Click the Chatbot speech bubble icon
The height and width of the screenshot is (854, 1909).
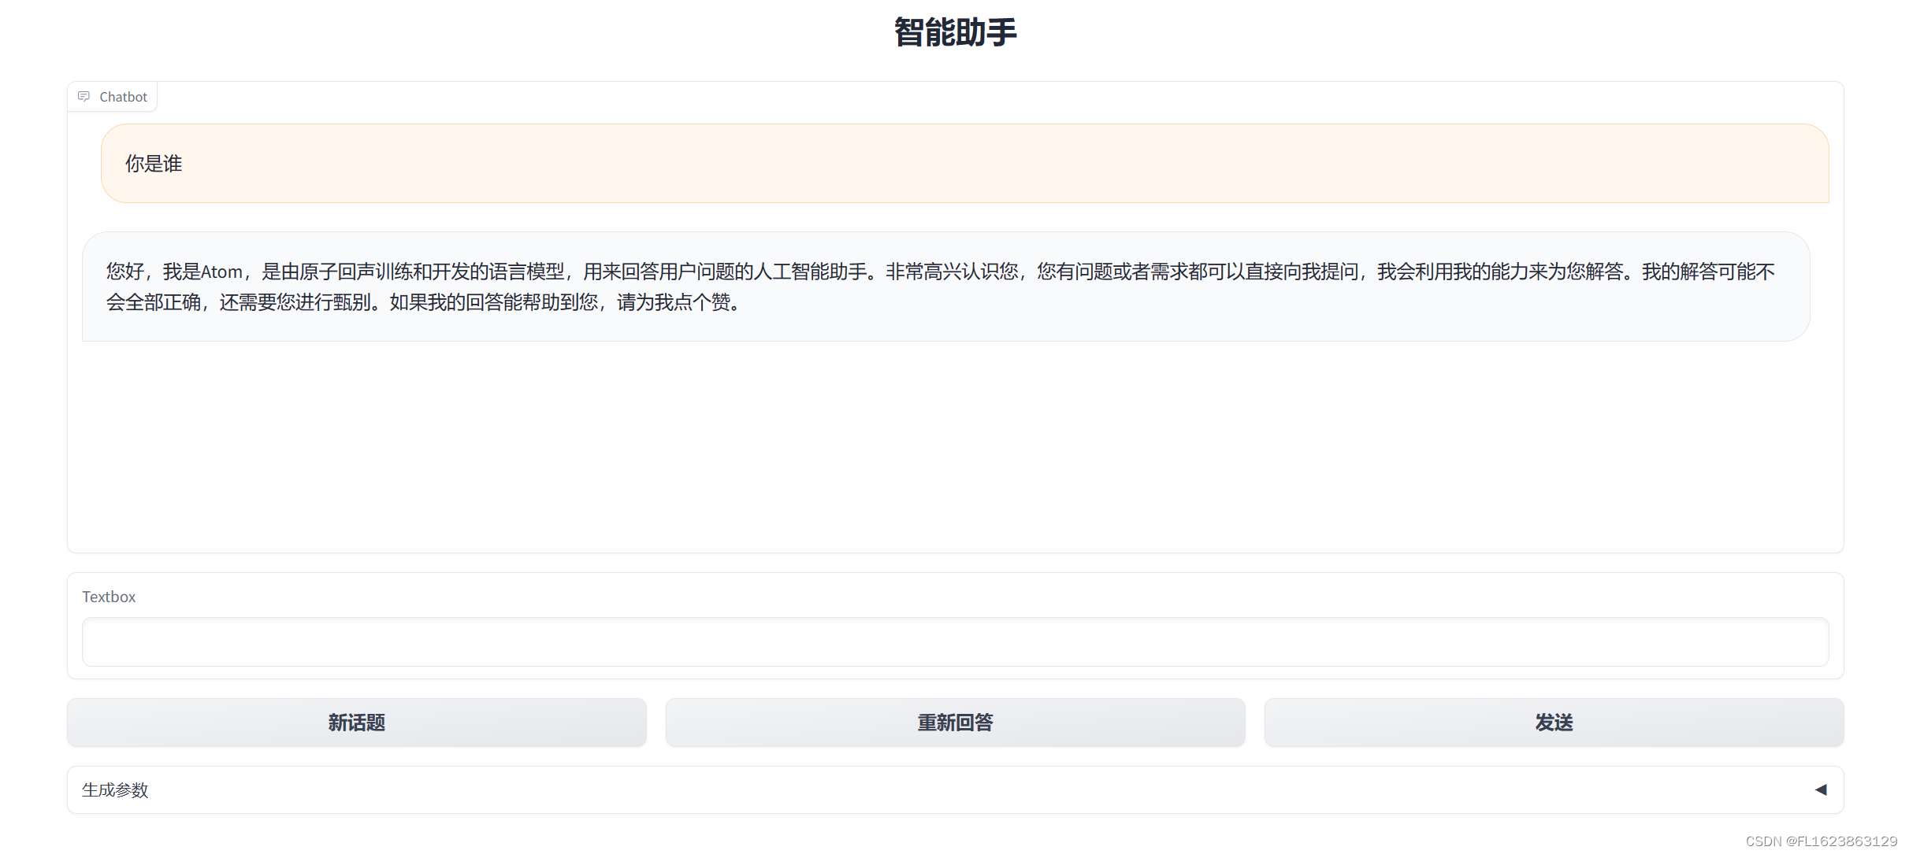[84, 96]
